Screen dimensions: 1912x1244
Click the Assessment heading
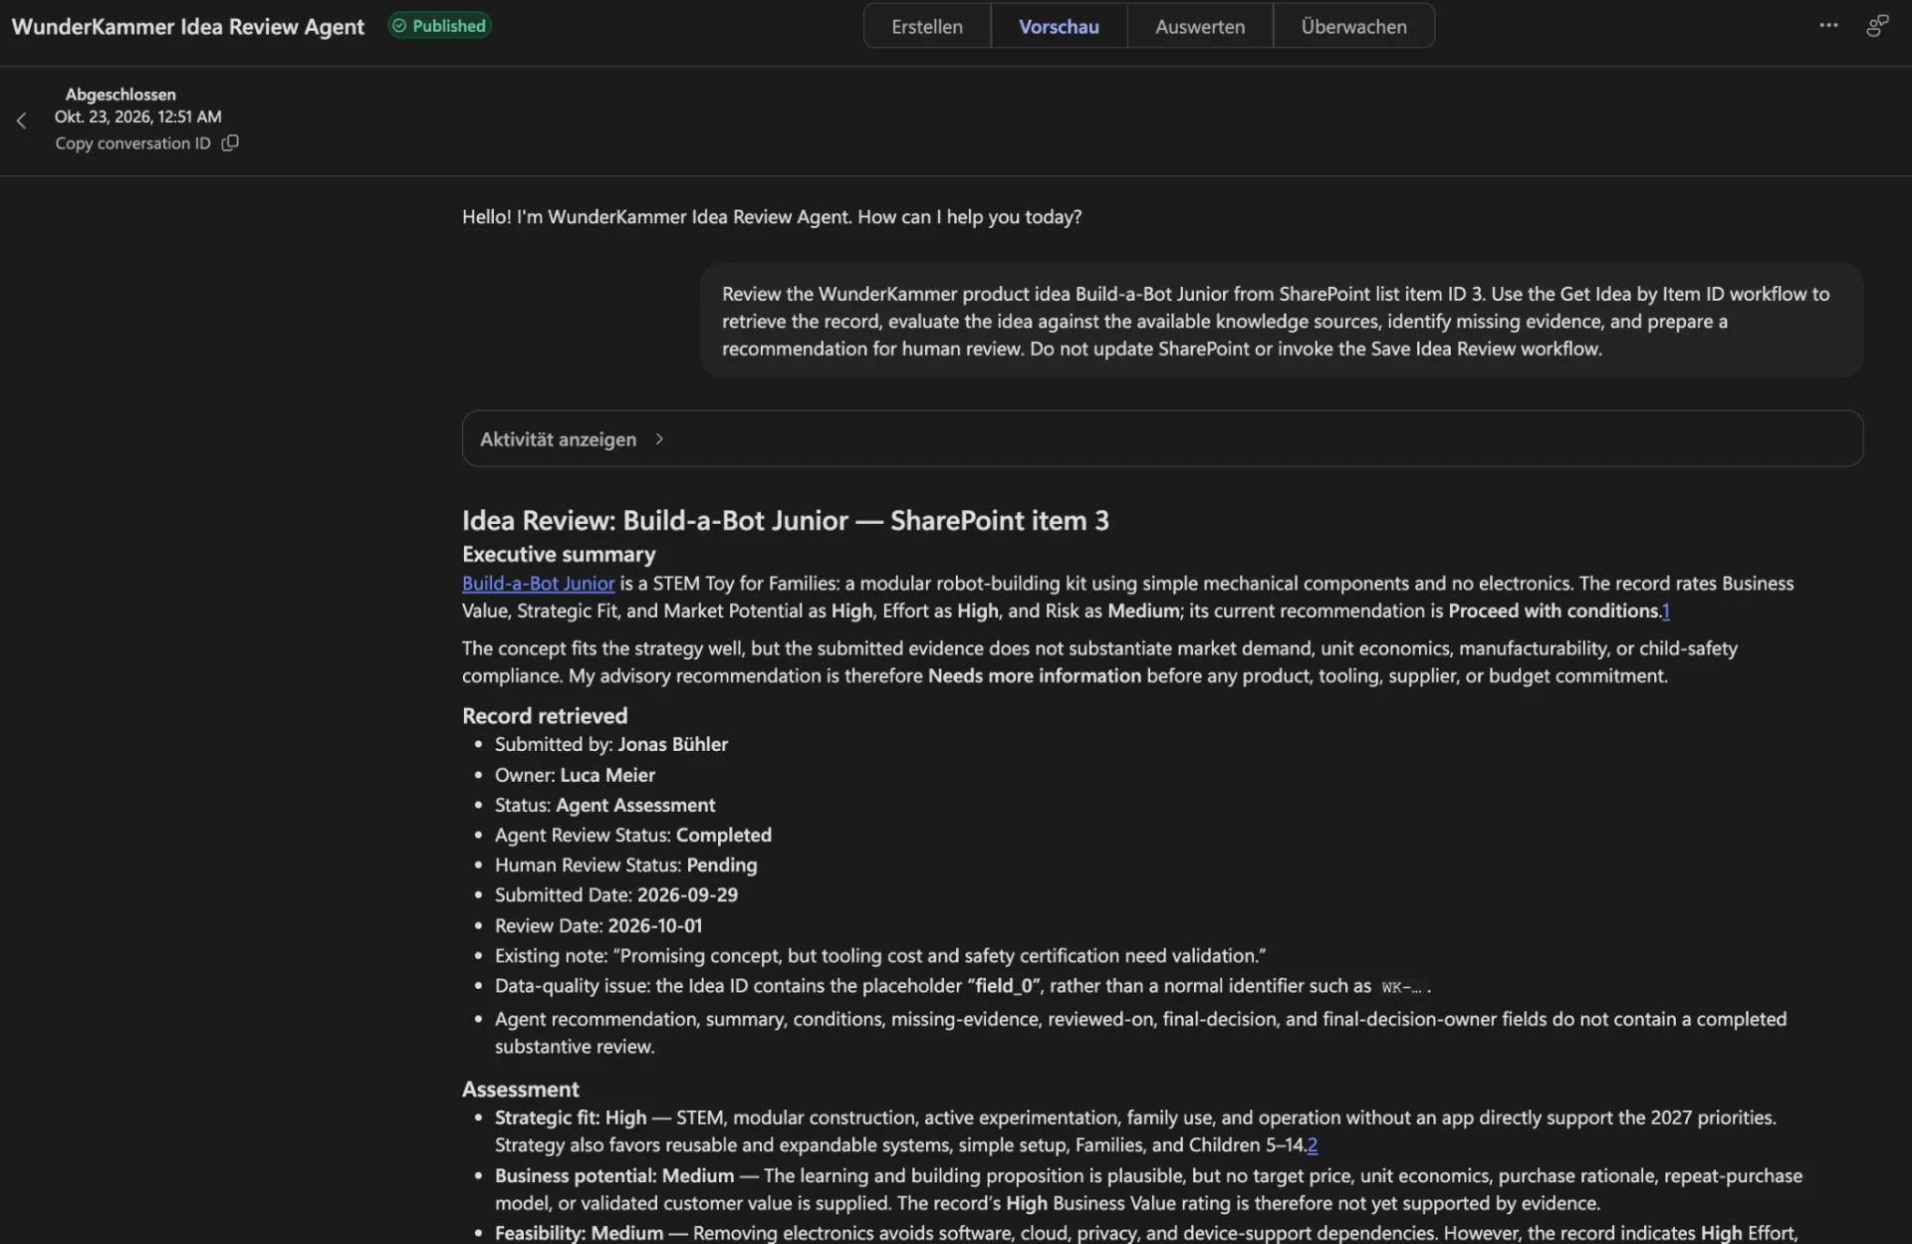520,1090
